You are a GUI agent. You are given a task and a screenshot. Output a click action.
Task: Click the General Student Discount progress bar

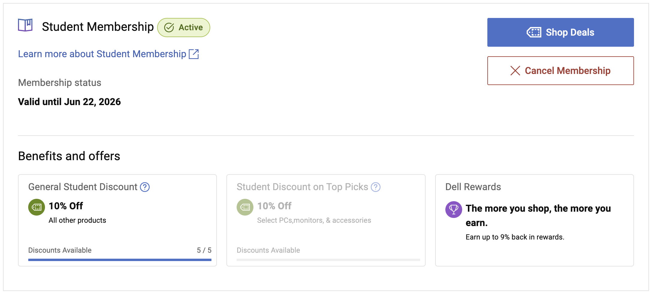click(x=120, y=260)
